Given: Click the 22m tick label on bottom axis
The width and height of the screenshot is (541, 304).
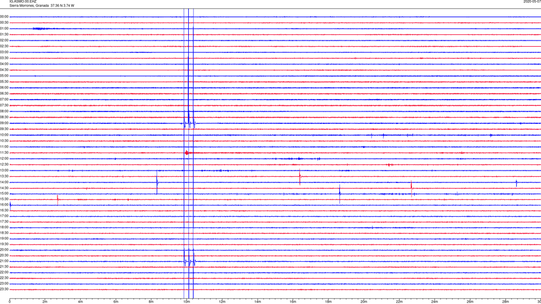Looking at the screenshot, I should click(x=399, y=302).
